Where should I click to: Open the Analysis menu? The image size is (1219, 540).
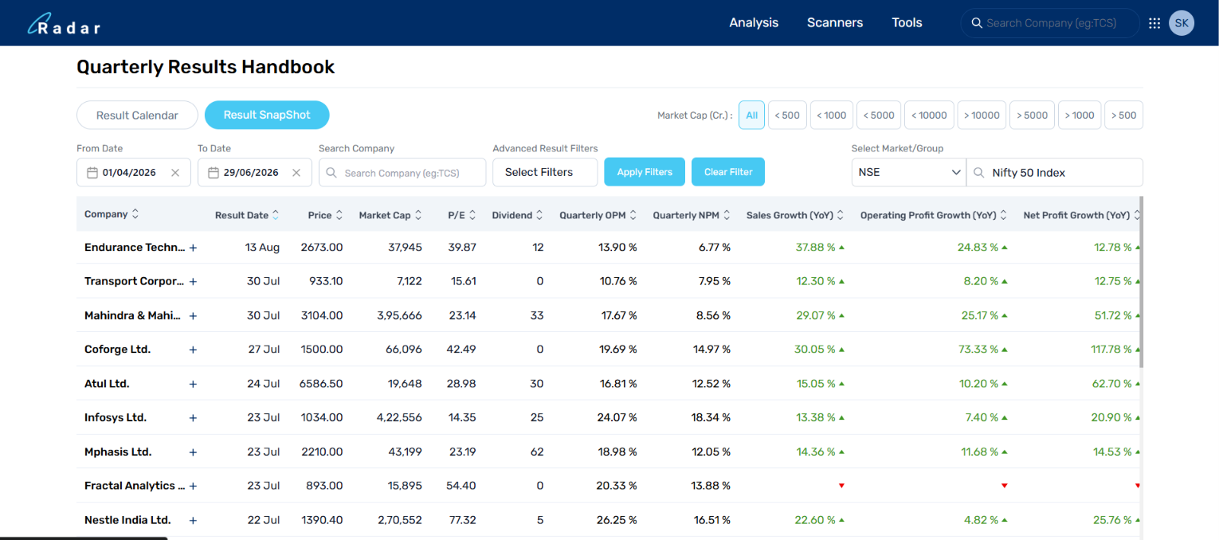[754, 23]
